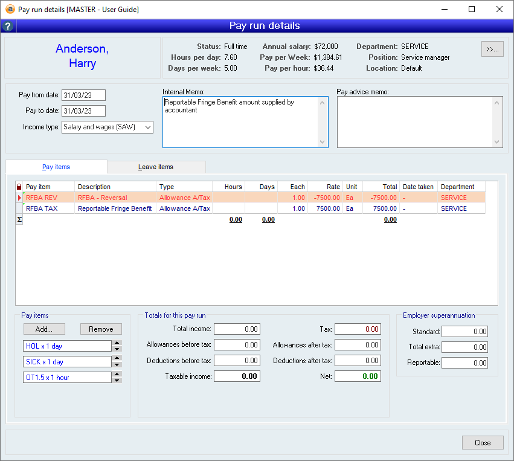Click the red row pointer arrow beside RFBA REV
The image size is (514, 461).
pos(19,198)
